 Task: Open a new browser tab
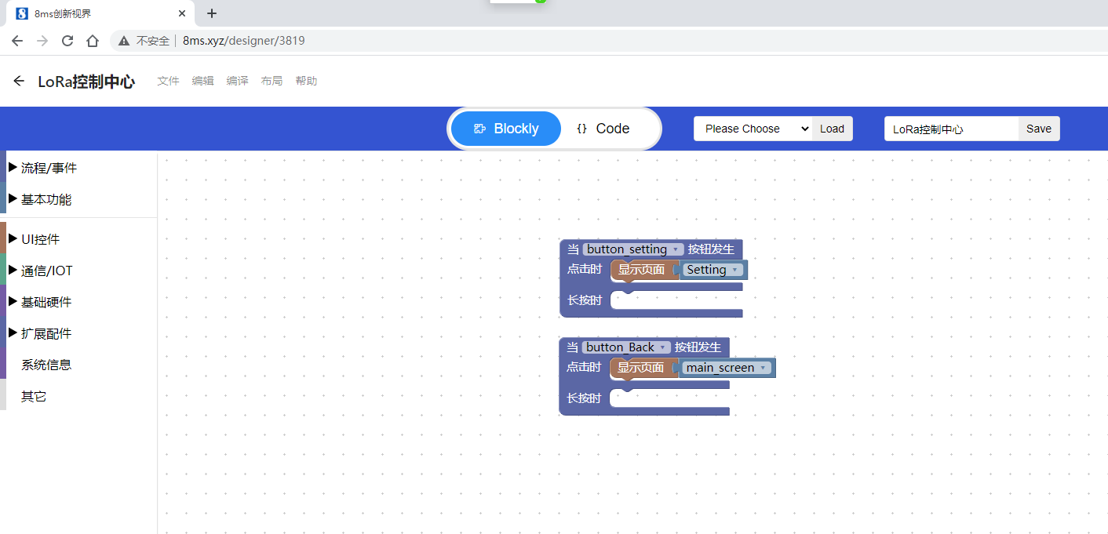[x=212, y=13]
